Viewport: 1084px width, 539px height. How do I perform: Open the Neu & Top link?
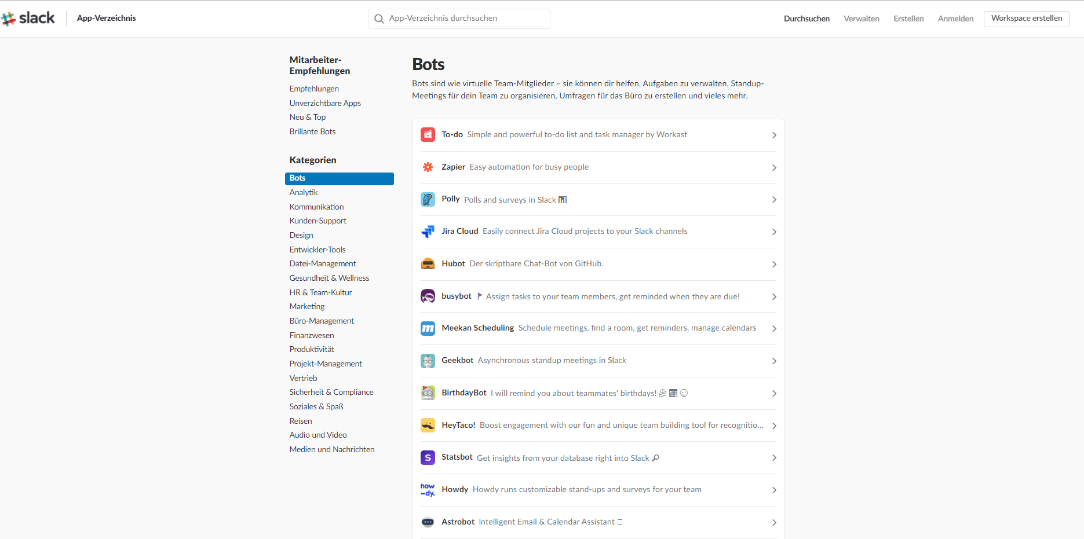coord(308,117)
